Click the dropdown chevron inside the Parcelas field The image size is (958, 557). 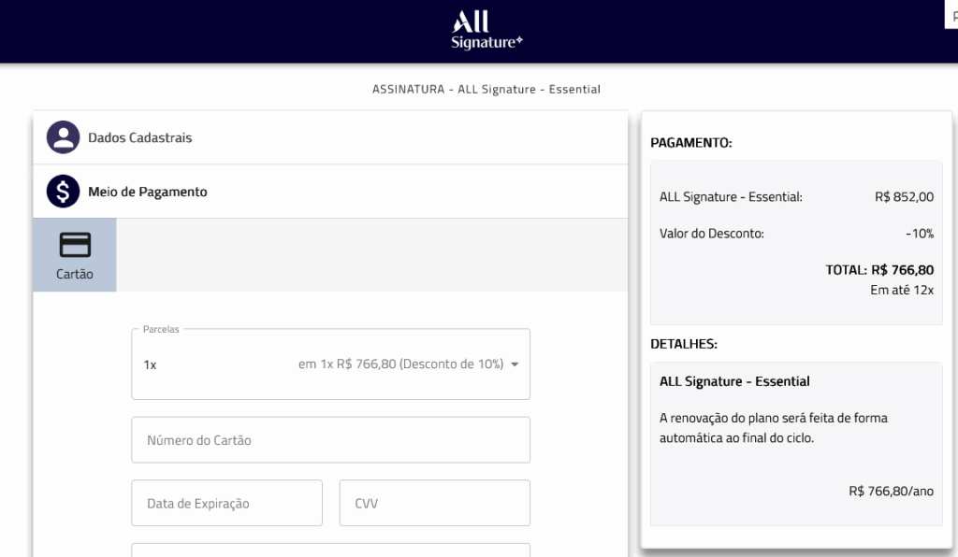pyautogui.click(x=515, y=364)
